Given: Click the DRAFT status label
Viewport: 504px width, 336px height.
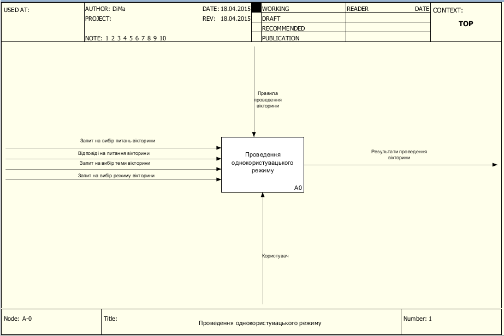Looking at the screenshot, I should point(271,19).
